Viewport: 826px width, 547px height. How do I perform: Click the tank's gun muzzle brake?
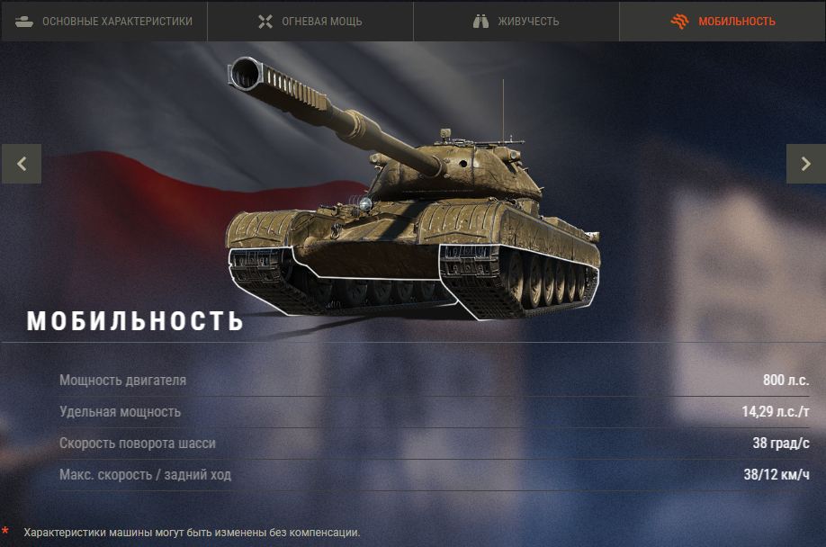pos(246,74)
